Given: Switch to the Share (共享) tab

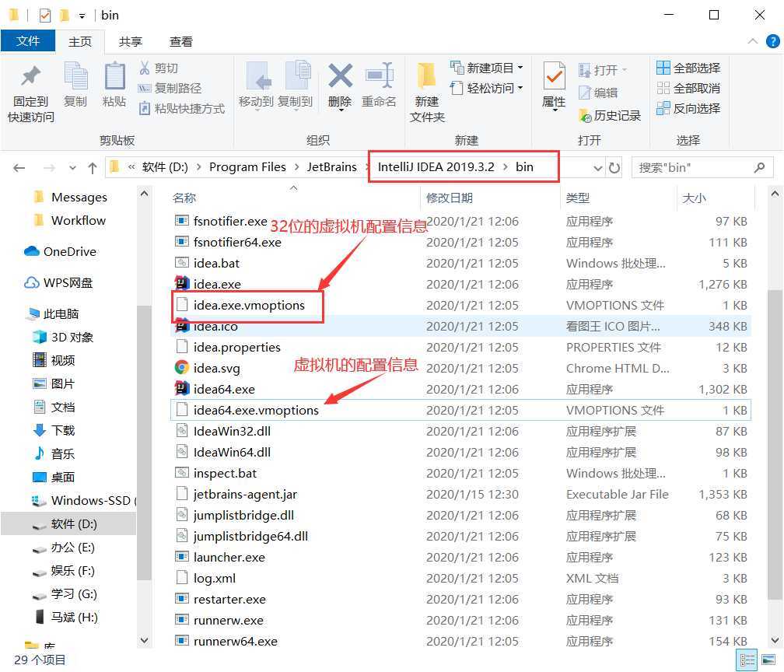Looking at the screenshot, I should pos(131,41).
